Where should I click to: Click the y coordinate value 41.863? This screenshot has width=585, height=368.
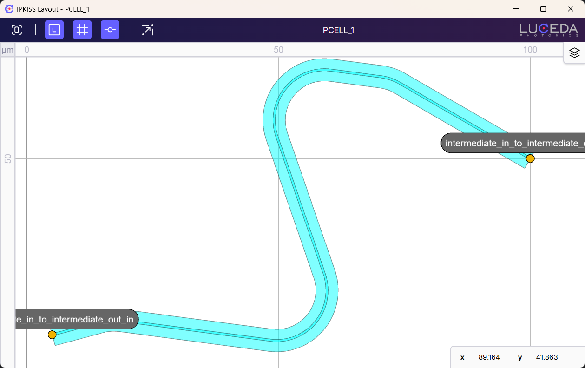[546, 357]
